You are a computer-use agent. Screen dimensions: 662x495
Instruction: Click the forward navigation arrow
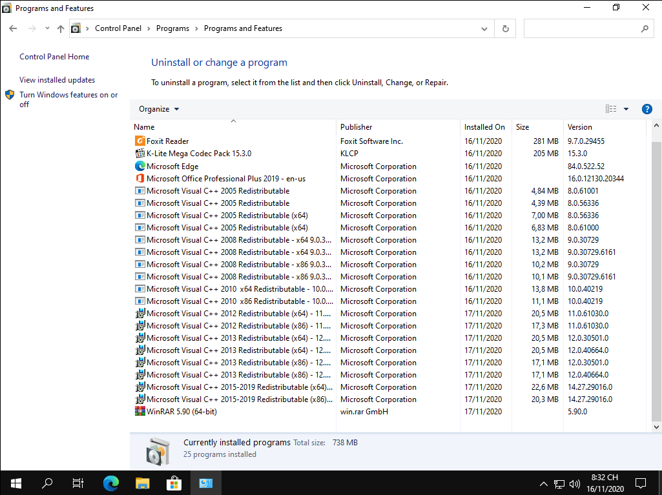(x=32, y=28)
